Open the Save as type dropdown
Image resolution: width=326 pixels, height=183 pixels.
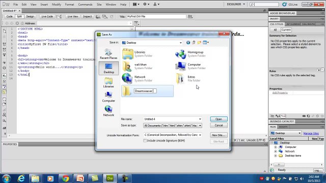[200, 126]
